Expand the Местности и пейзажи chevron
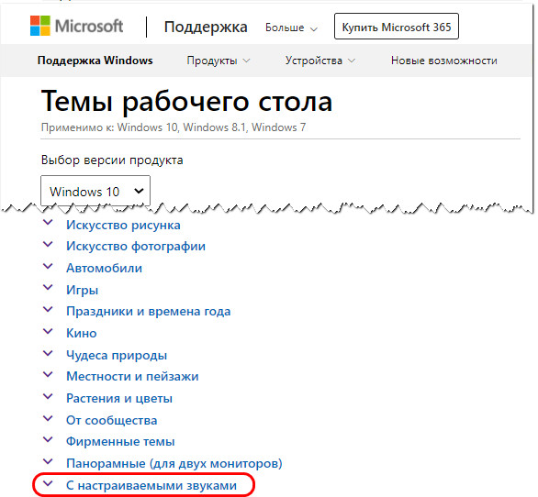538x497 pixels. click(x=48, y=375)
